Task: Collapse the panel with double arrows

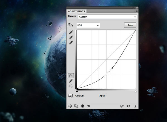Action: 133,8
